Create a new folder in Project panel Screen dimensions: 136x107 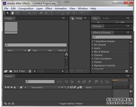(11, 71)
